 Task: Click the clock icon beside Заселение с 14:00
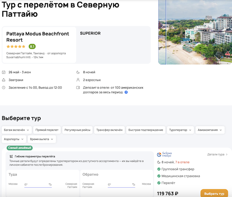click(x=4, y=88)
